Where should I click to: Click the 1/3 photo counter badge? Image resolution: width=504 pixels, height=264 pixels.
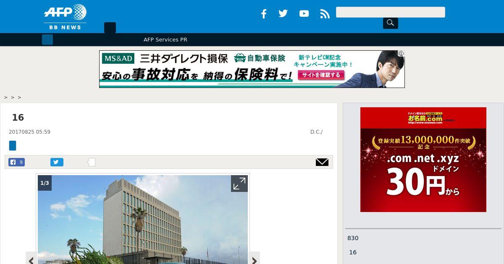point(45,183)
